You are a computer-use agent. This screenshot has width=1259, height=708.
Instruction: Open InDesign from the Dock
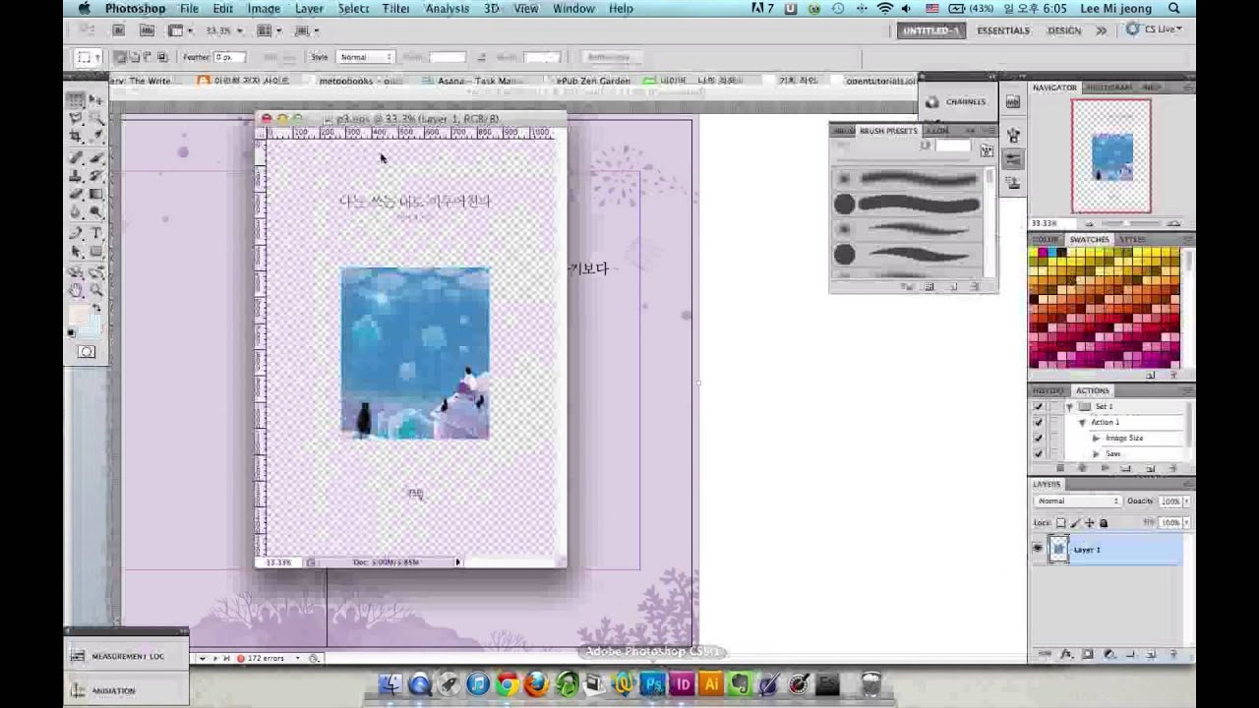pos(682,683)
